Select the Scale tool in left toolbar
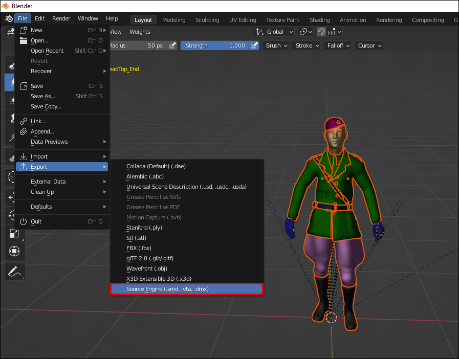 14,234
